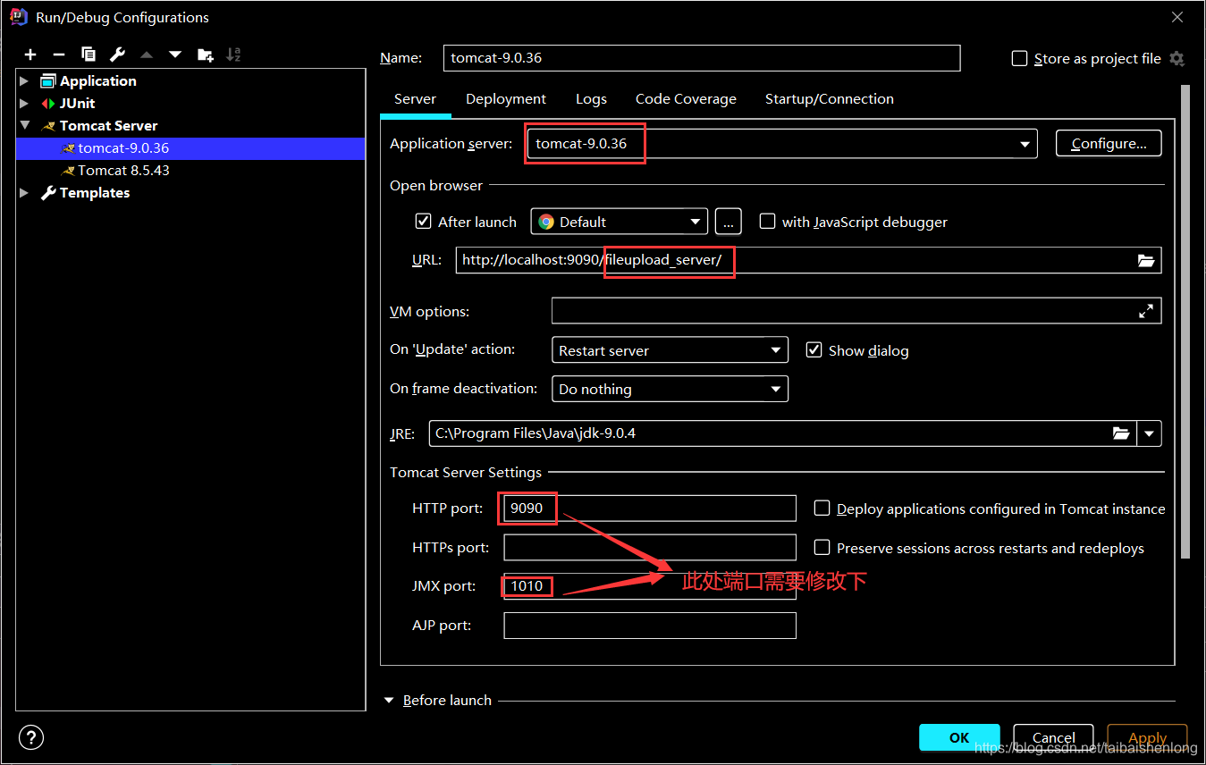Expand the JUnit tree node

pyautogui.click(x=25, y=103)
